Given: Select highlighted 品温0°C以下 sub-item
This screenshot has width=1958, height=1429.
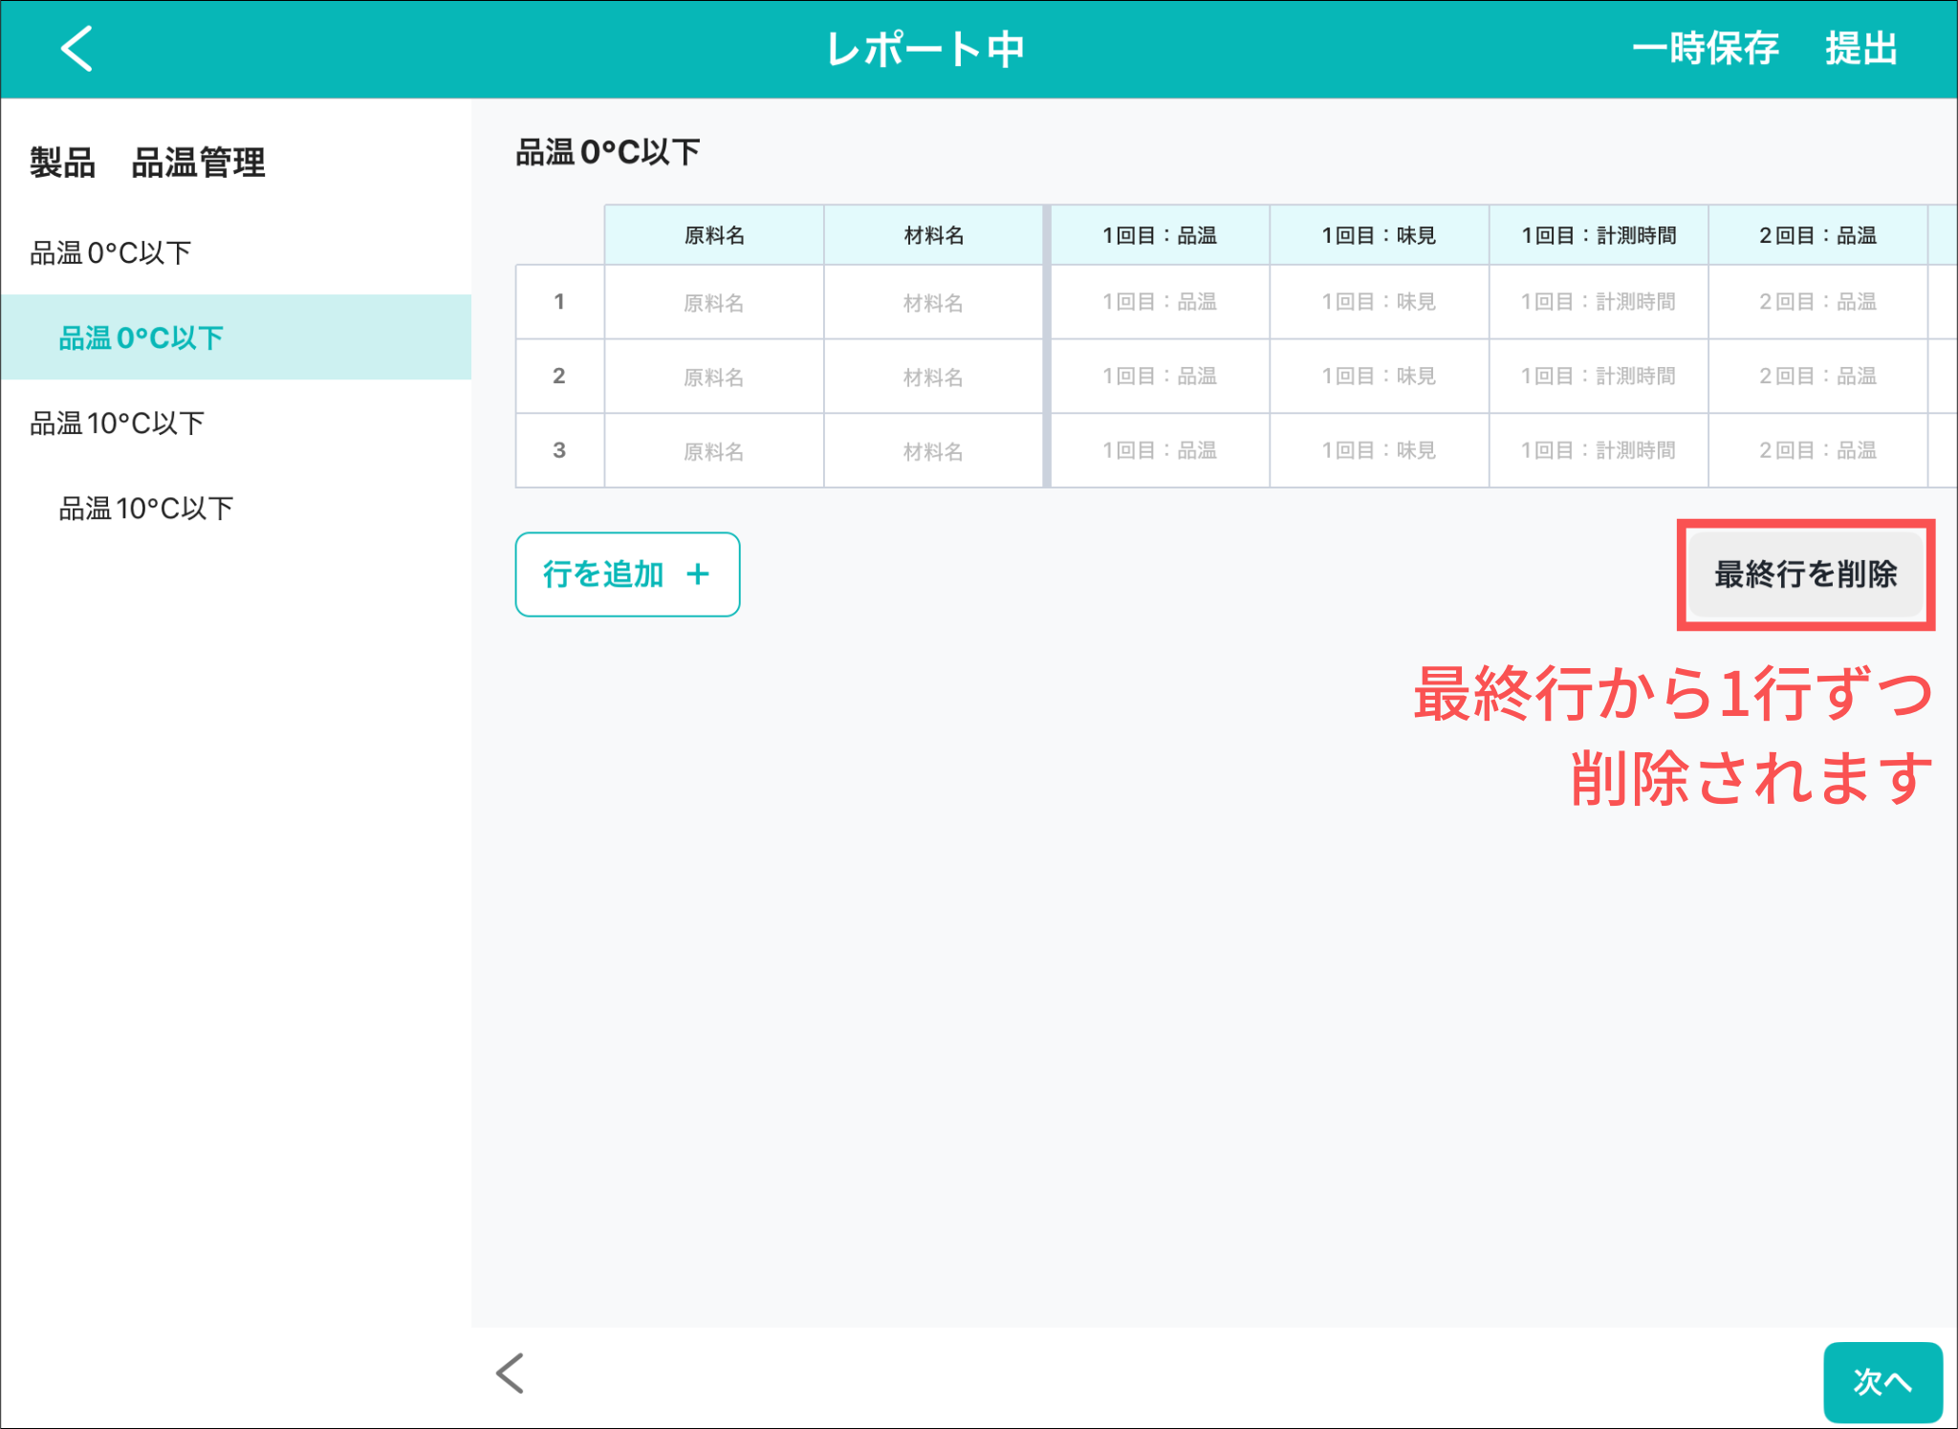Looking at the screenshot, I should tap(141, 337).
